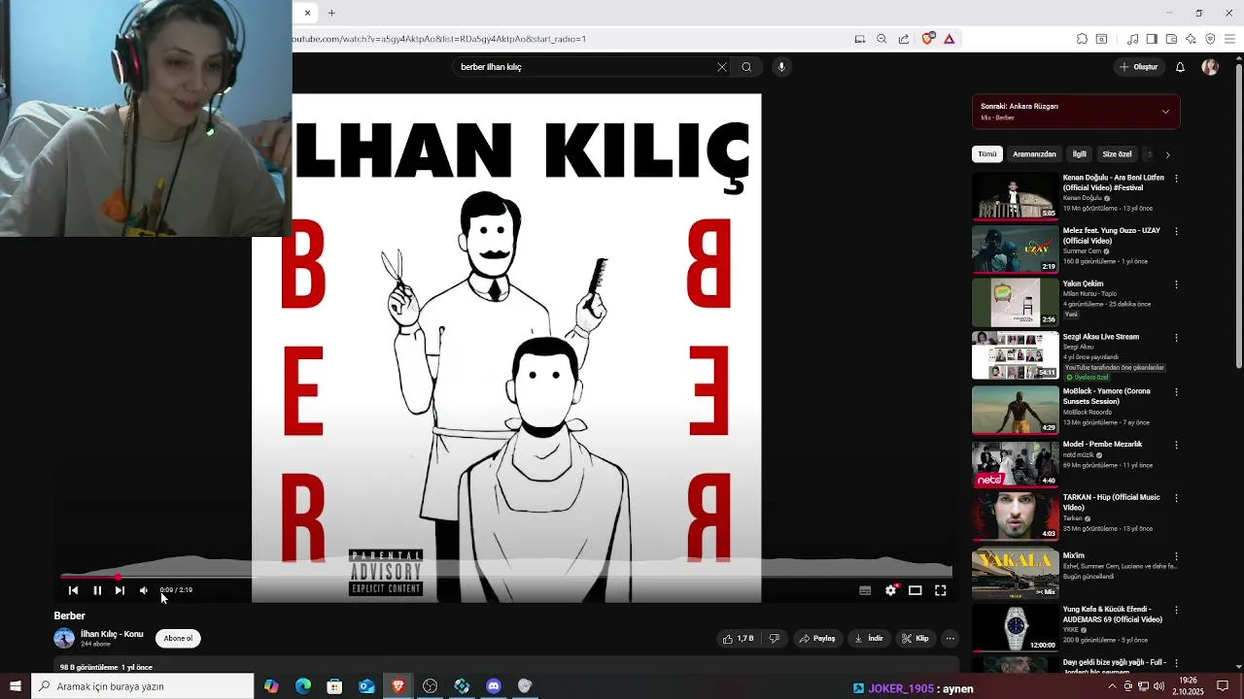Zoom out via address bar magnifier
Viewport: 1244px width, 699px height.
pyautogui.click(x=881, y=39)
